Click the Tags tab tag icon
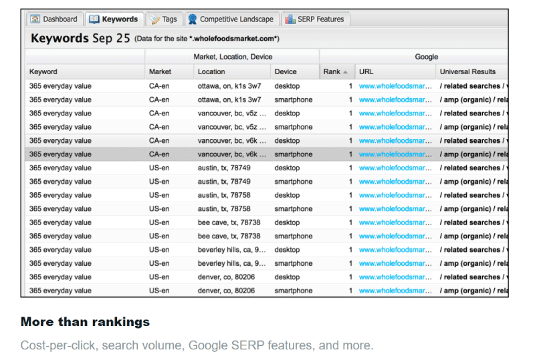 pos(154,19)
